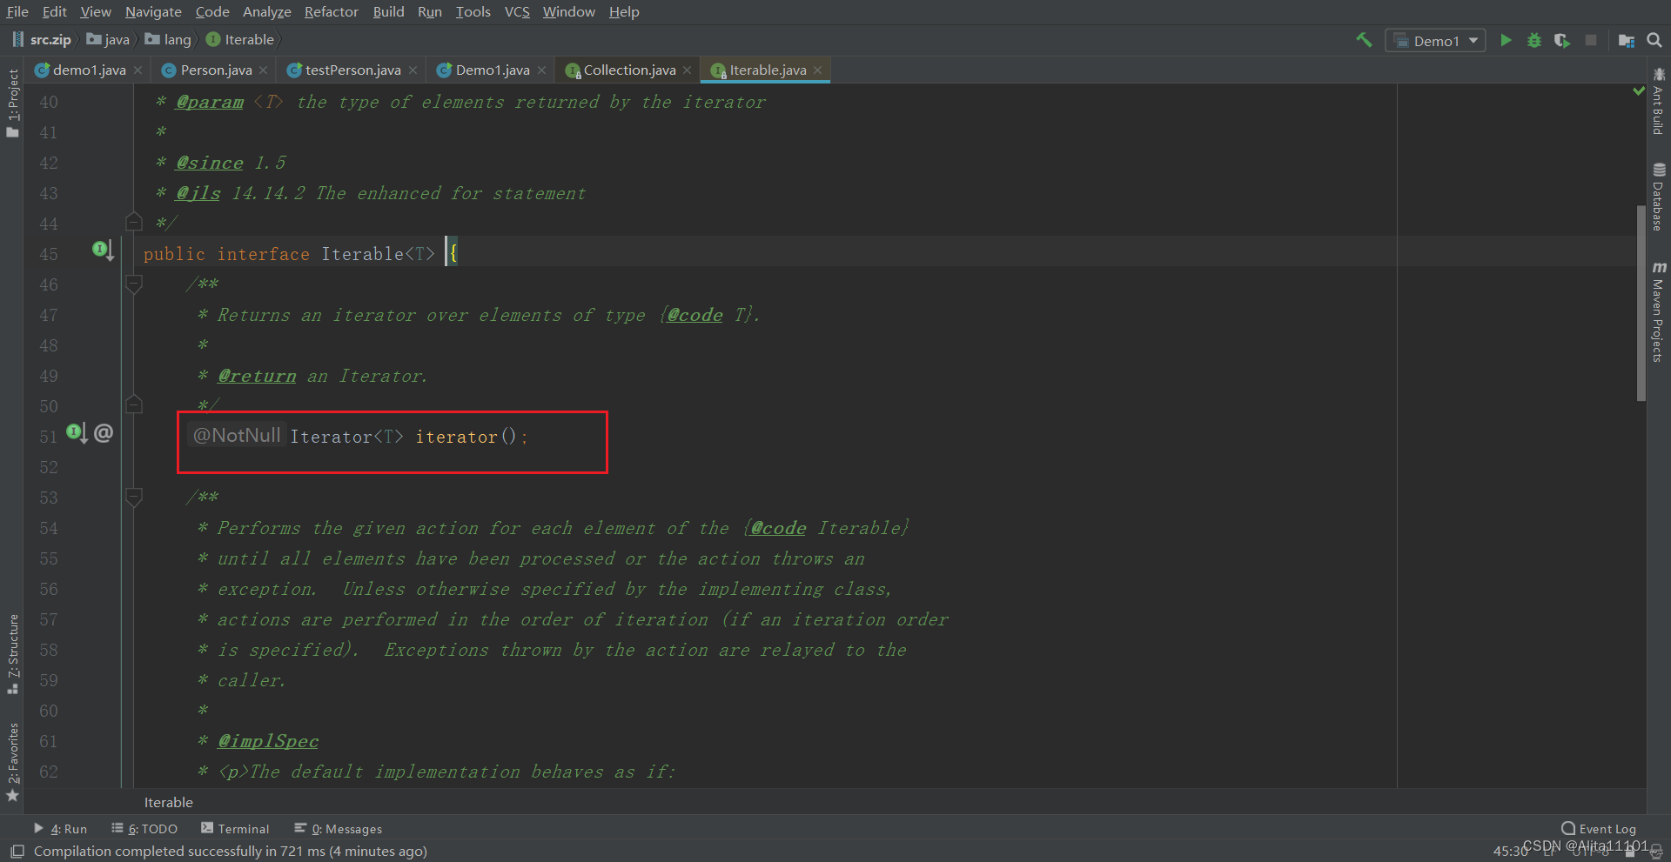Viewport: 1671px width, 862px height.
Task: Close the Collection.java tab
Action: coord(688,70)
